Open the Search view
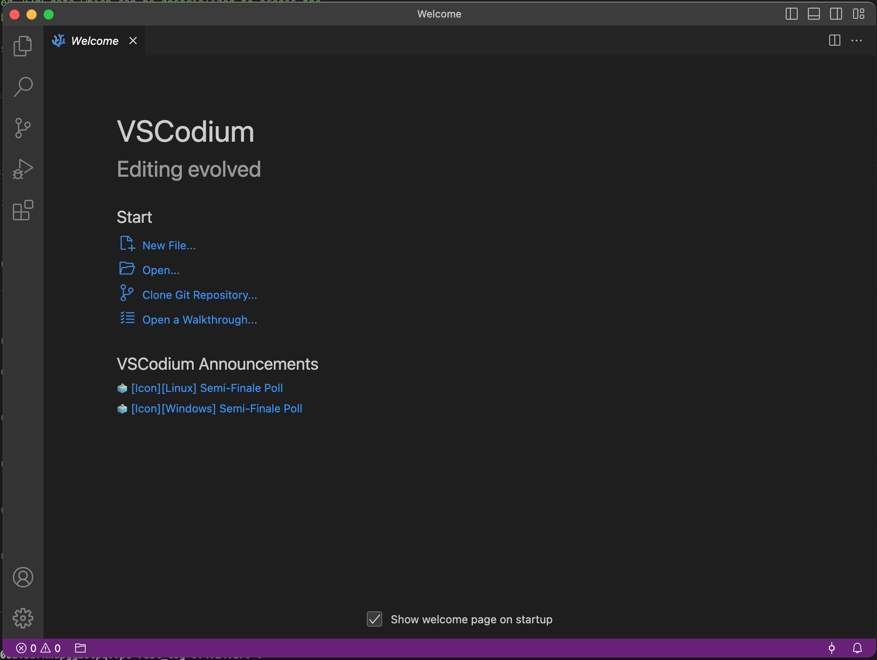877x660 pixels. click(23, 87)
